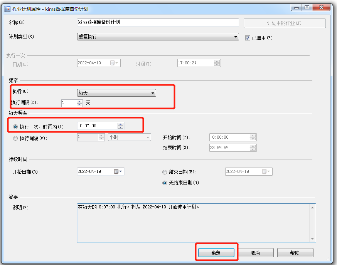Increase the 执行间隔 days value
The height and width of the screenshot is (265, 337).
[79, 101]
